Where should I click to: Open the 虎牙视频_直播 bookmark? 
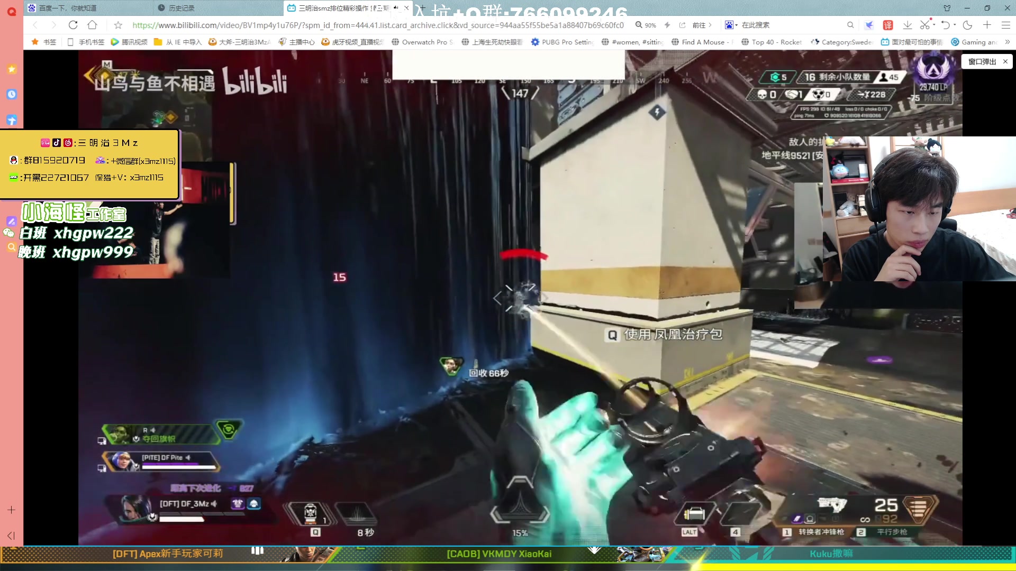tap(352, 42)
